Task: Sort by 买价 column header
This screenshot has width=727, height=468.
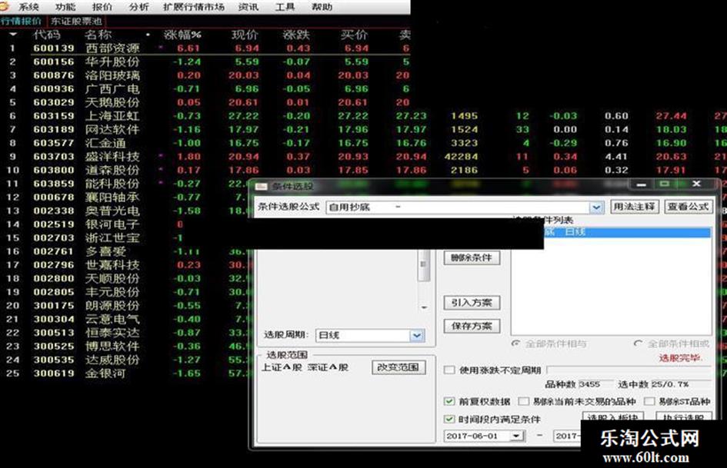Action: tap(354, 35)
